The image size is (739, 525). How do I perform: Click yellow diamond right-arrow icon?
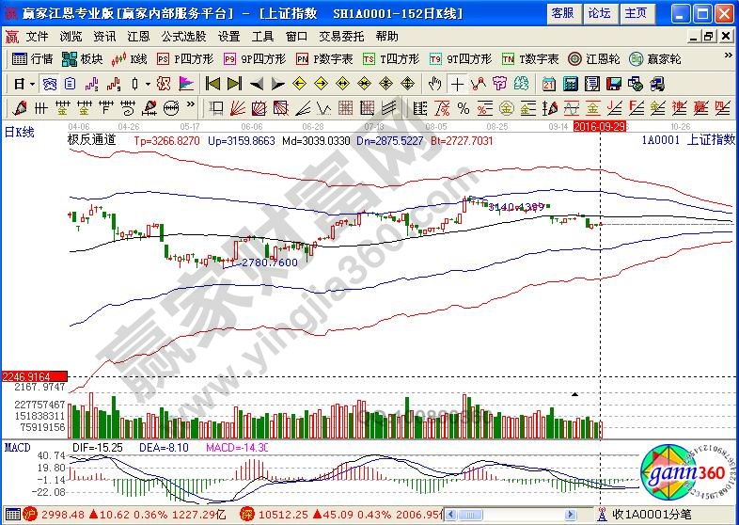[321, 85]
